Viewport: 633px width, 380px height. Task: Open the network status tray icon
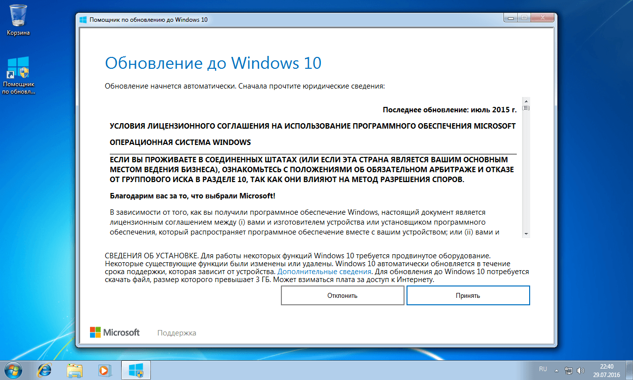pyautogui.click(x=569, y=370)
